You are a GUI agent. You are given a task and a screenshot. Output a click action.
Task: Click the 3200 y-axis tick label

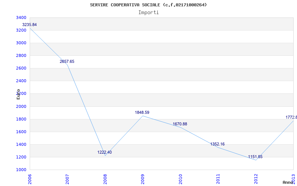coord(21,31)
